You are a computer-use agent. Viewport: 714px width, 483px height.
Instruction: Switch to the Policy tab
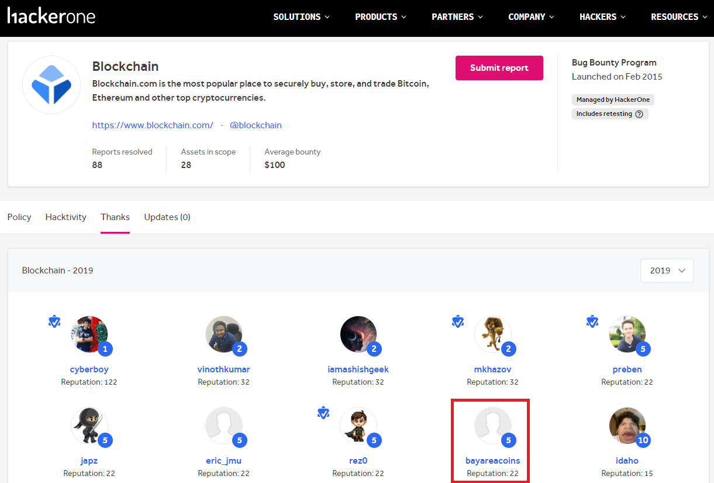coord(19,217)
